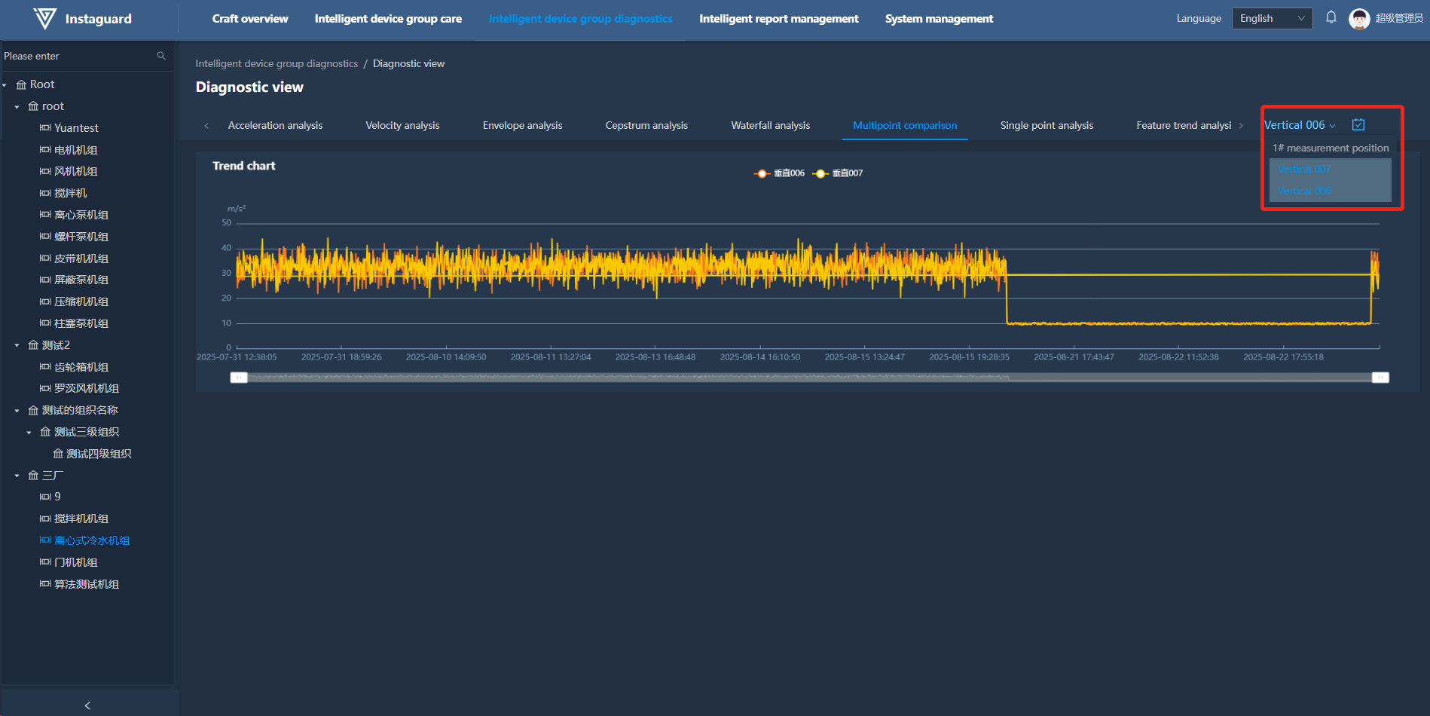Switch to Waterfall analysis tab

770,125
